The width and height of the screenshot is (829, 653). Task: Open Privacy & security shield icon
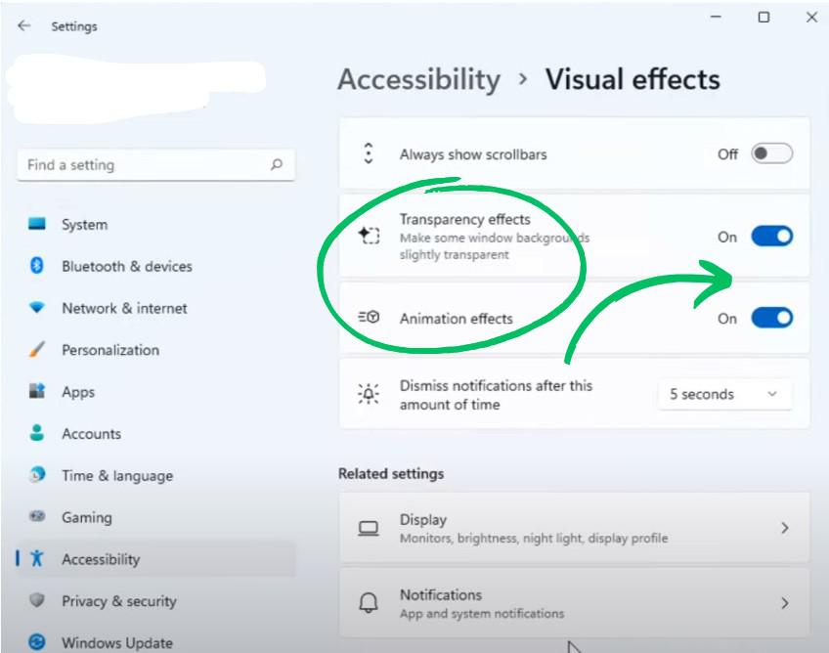(36, 601)
